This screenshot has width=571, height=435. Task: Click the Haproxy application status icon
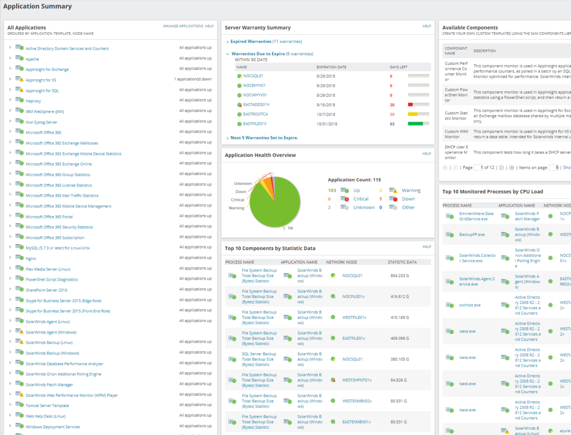click(20, 100)
